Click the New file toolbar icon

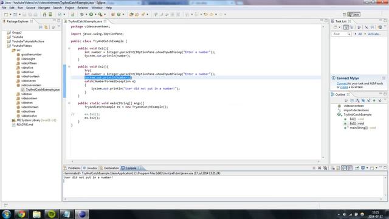[6, 15]
